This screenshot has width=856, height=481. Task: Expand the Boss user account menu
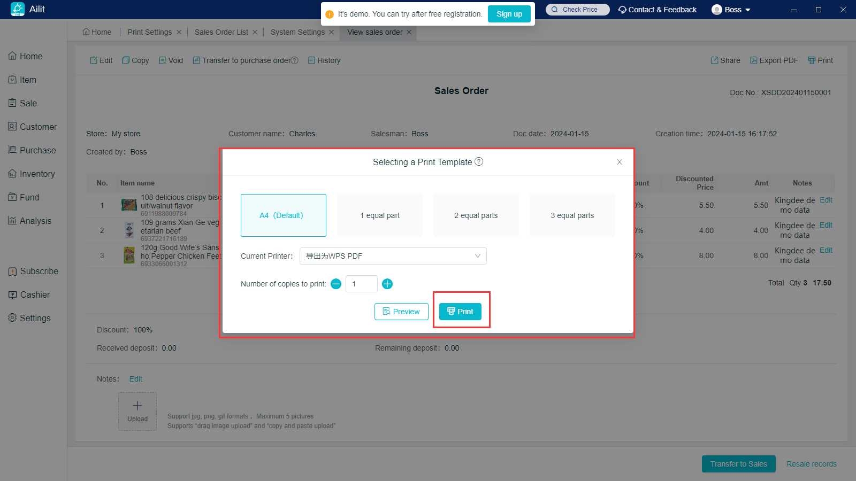(x=731, y=10)
